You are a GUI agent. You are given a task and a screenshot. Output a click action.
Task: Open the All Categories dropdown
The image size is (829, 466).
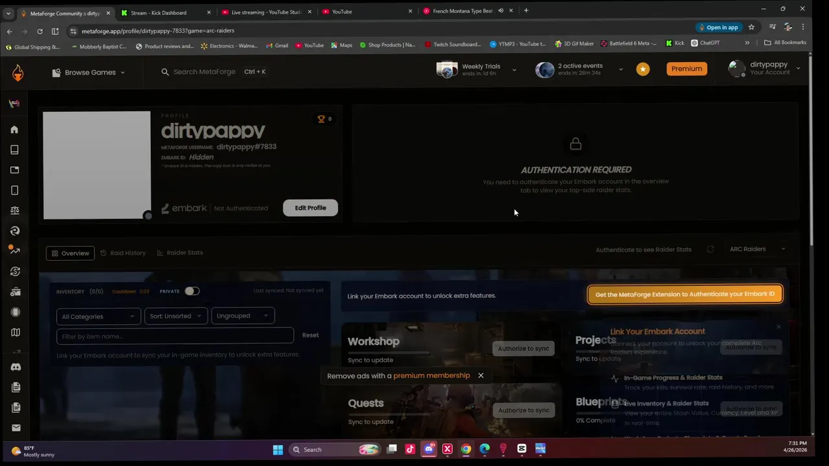tap(98, 316)
